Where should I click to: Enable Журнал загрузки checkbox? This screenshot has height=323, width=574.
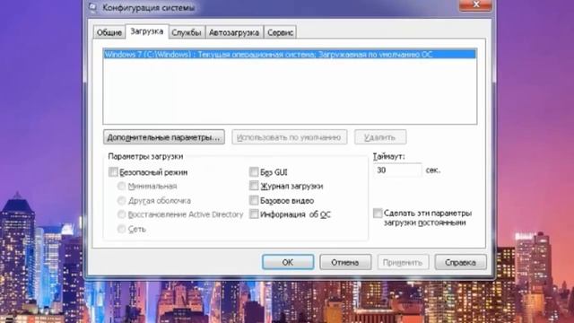tap(254, 186)
